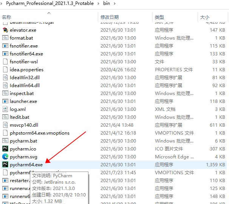Select the fsnotifier64.exe icon
This screenshot has width=229, height=204.
pyautogui.click(x=5, y=54)
